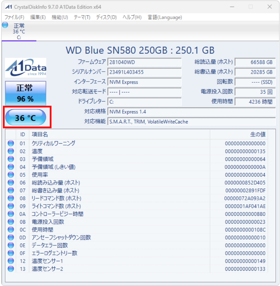Click the status orb for クリティカルワーニング row
Image resolution: width=280 pixels, height=286 pixels.
click(11, 143)
